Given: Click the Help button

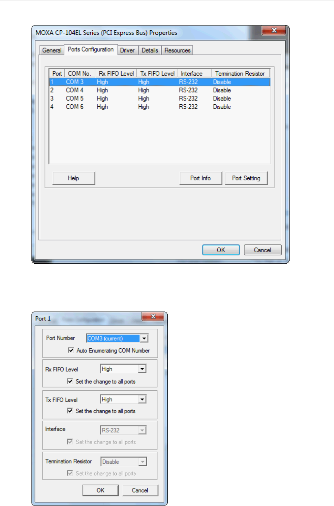Looking at the screenshot, I should tap(74, 178).
